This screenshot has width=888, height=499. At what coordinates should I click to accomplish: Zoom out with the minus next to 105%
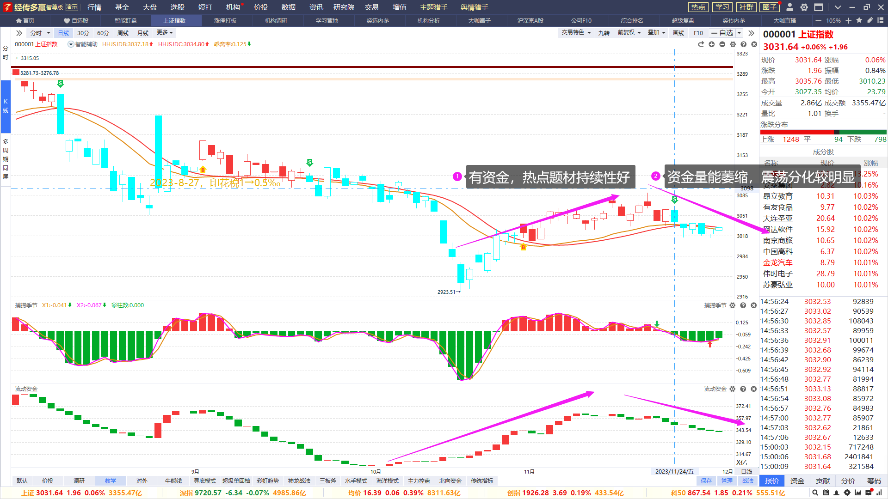(x=819, y=20)
